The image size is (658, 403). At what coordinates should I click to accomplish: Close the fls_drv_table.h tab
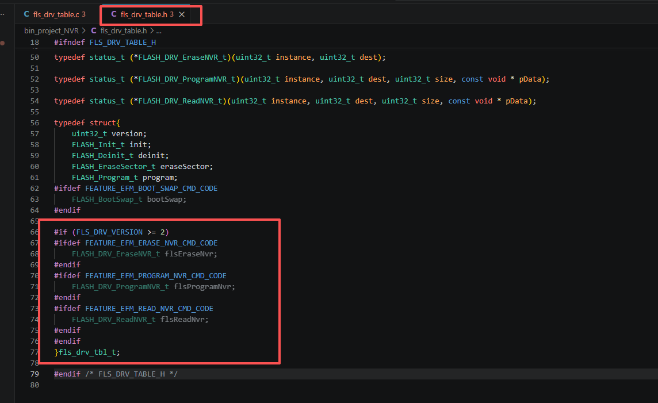coord(182,15)
